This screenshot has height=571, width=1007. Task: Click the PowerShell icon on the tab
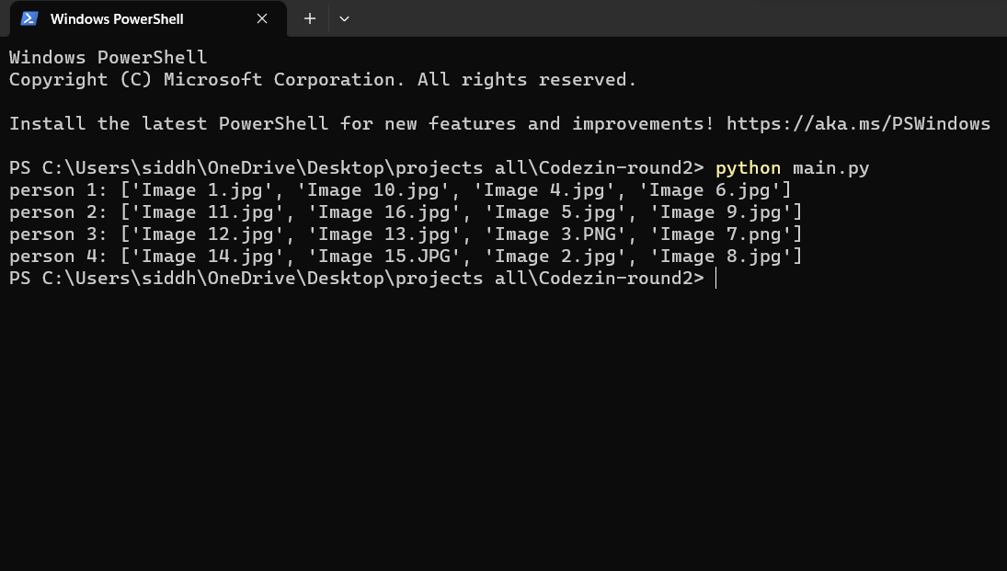click(29, 17)
